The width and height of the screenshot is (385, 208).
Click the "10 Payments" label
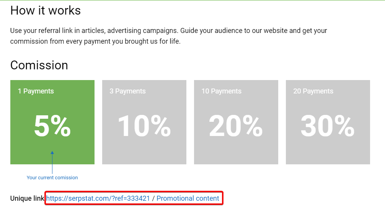222,91
